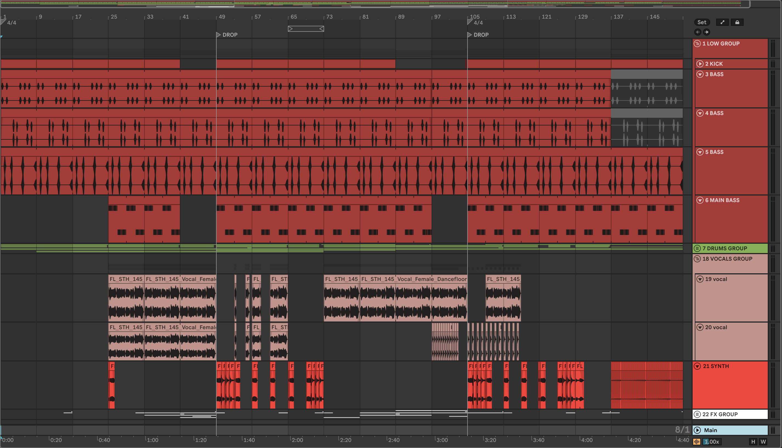Jump to the next locator arrow

[x=707, y=32]
